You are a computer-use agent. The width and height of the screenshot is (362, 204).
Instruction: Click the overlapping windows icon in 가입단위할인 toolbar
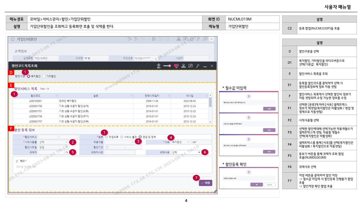coord(205,39)
